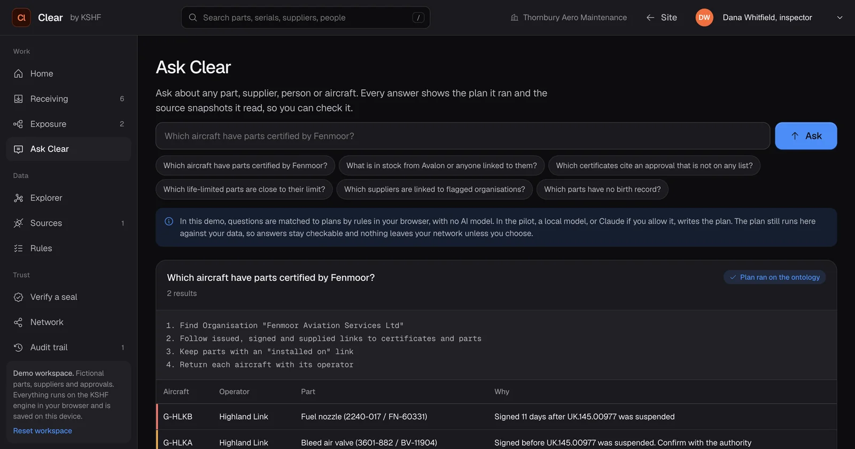Click the Thornbury building icon
This screenshot has width=855, height=449.
click(x=515, y=18)
